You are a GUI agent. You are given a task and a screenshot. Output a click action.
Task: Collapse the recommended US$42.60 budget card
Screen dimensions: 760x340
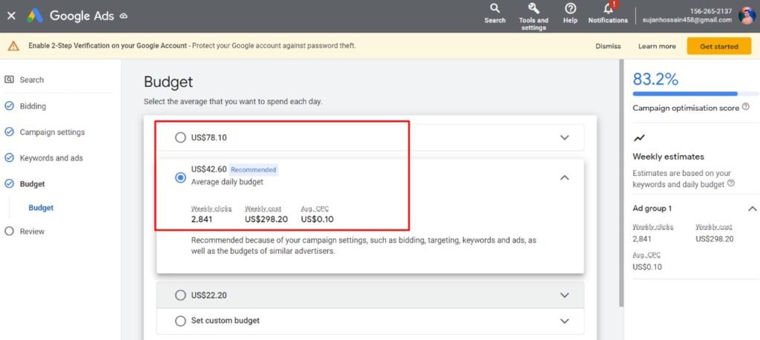(564, 177)
